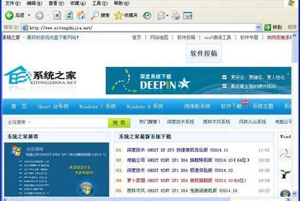Select the 纯净版系统 navigation tab
Viewport: 300px width, 201px height.
[197, 106]
